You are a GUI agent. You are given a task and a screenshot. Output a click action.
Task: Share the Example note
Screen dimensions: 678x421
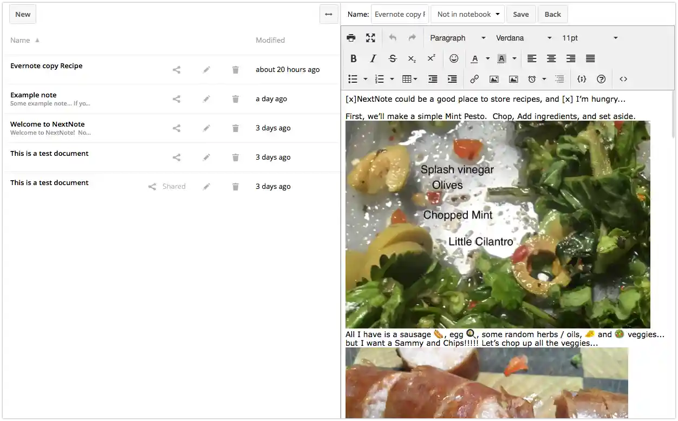click(x=176, y=98)
